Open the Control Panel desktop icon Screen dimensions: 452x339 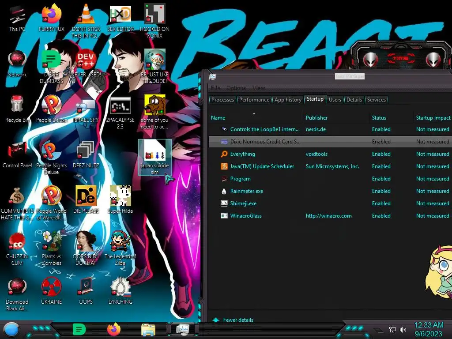coord(17,156)
